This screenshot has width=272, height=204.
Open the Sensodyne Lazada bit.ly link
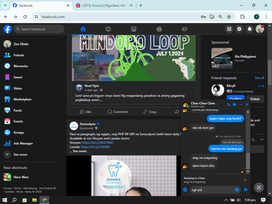[95, 147]
